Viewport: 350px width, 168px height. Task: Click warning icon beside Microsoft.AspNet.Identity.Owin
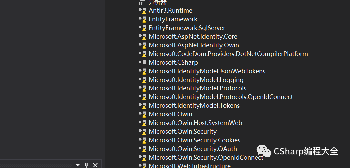pyautogui.click(x=142, y=46)
